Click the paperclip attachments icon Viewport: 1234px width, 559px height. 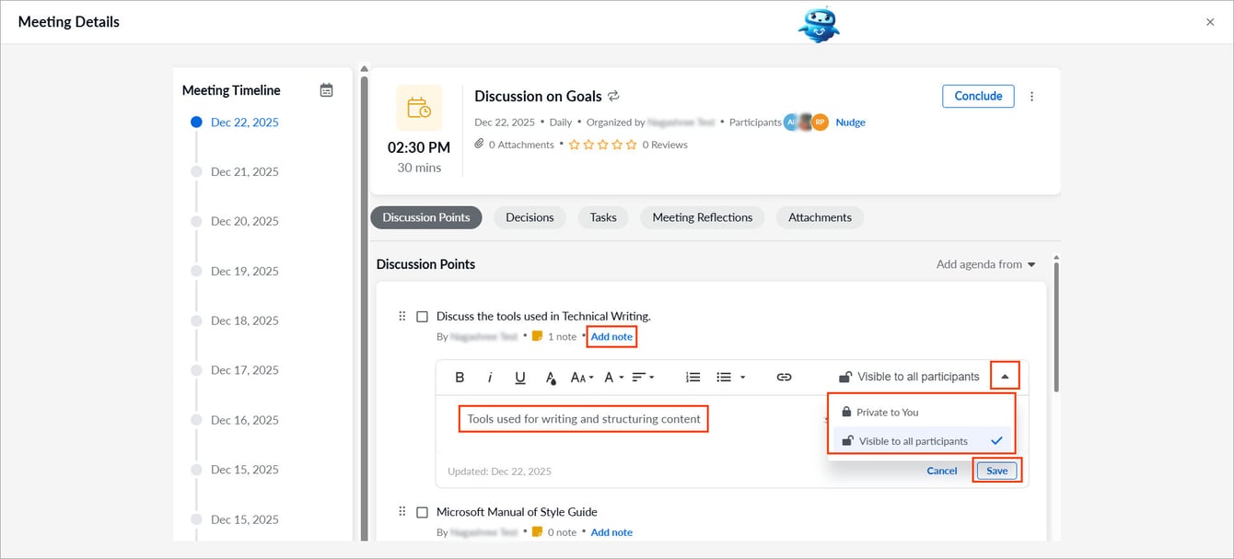(x=479, y=145)
